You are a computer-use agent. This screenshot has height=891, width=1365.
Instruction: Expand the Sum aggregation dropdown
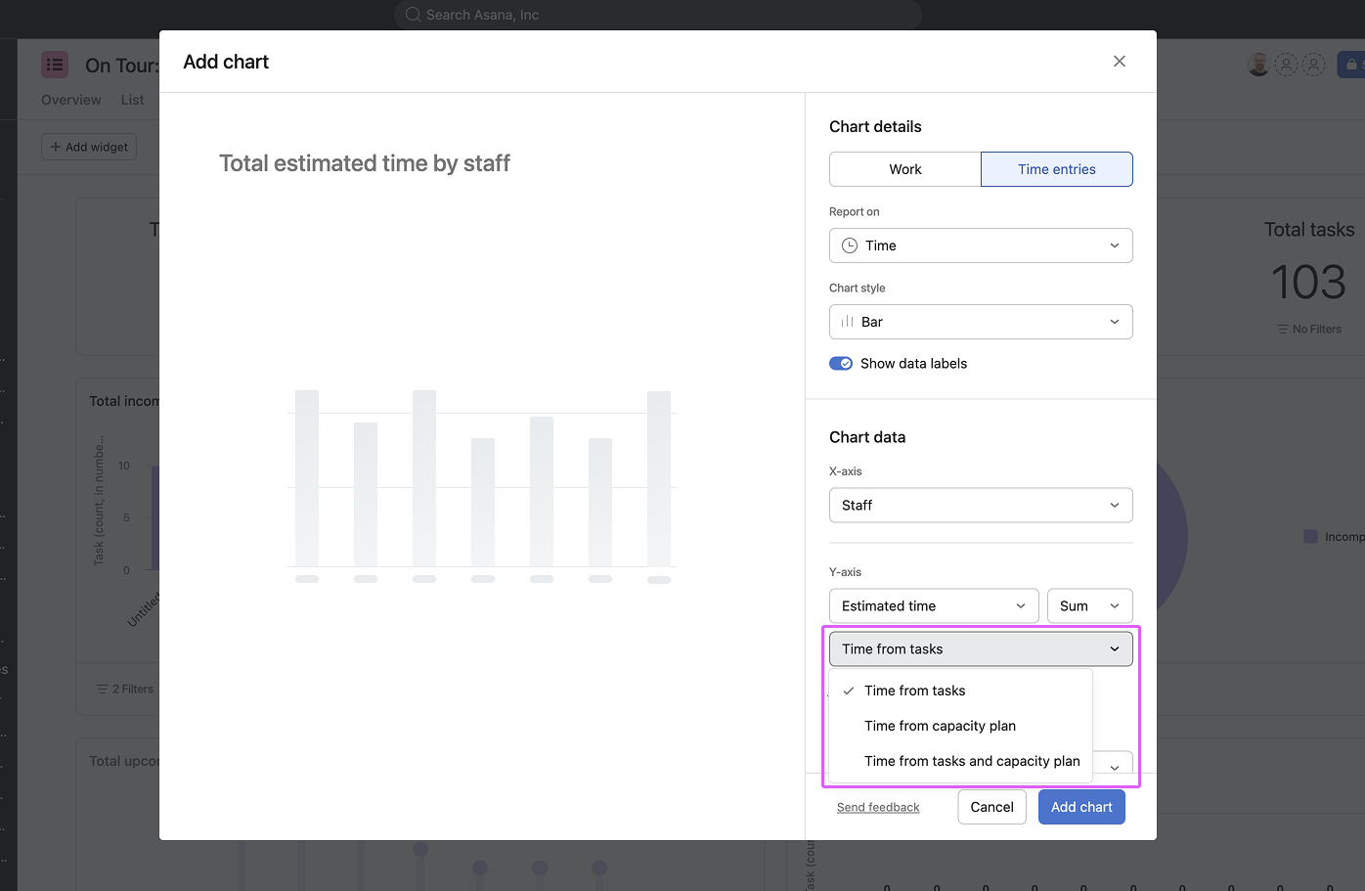tap(1089, 606)
